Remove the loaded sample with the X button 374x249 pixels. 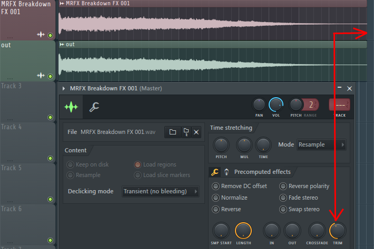[196, 132]
